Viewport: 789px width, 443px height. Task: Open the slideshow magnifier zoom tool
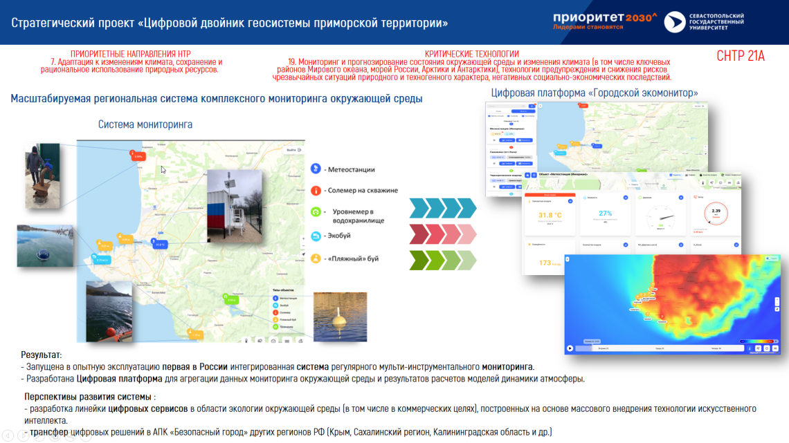click(70, 436)
